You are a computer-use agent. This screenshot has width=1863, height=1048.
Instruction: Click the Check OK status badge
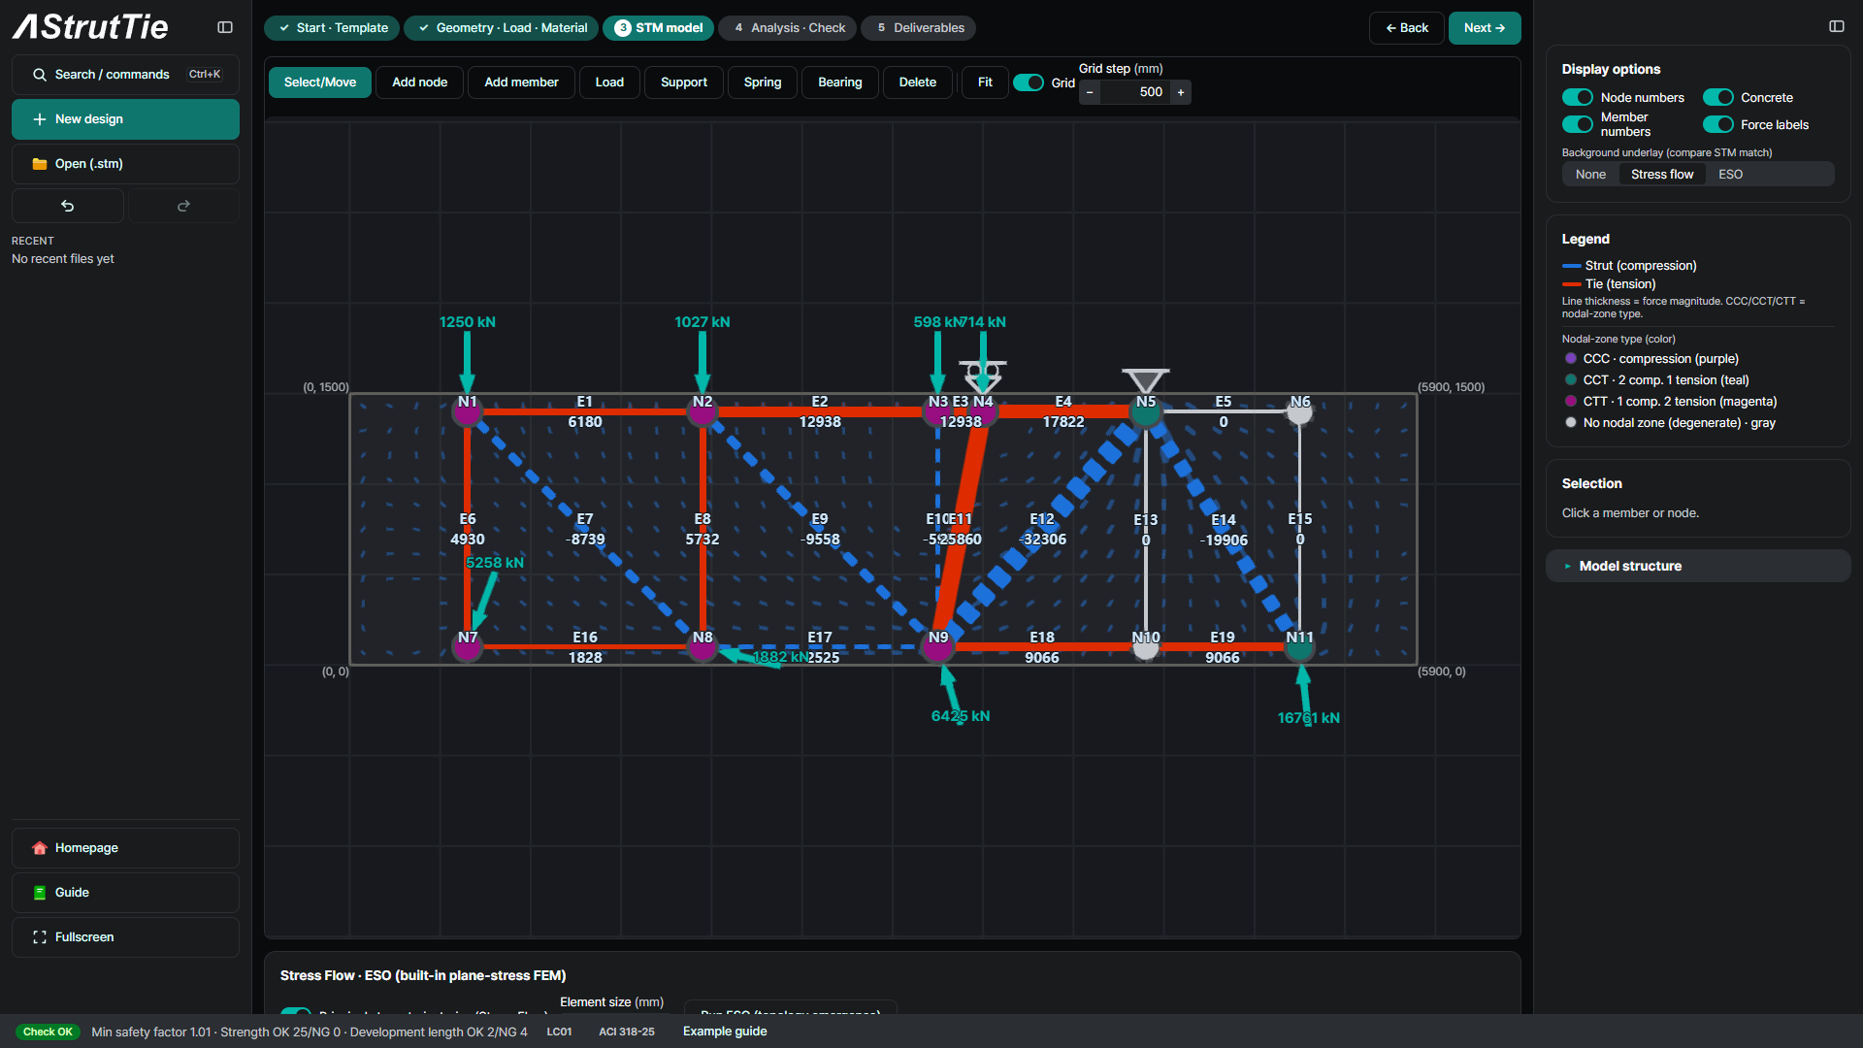[48, 1032]
